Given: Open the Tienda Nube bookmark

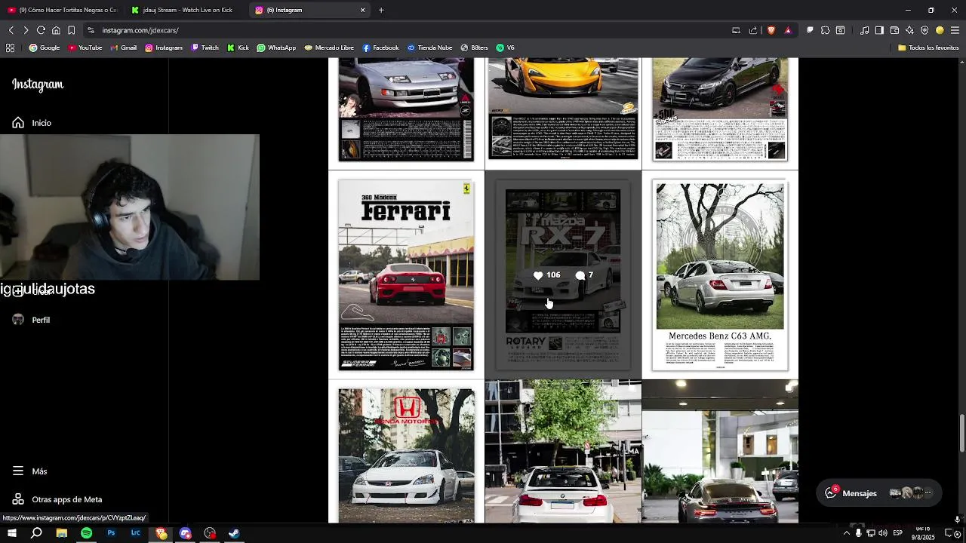Looking at the screenshot, I should point(430,48).
